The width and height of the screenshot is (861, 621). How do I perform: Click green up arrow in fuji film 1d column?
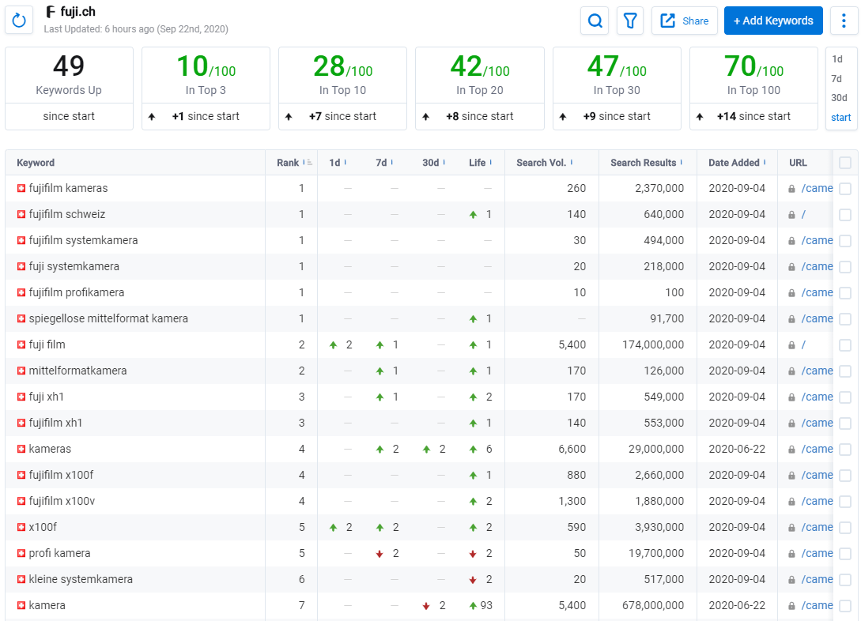(x=333, y=345)
